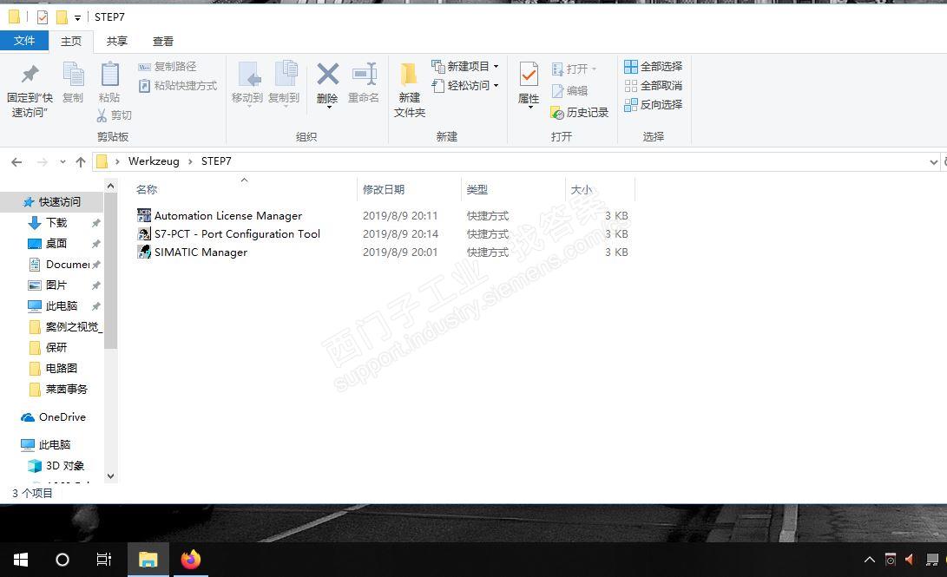Click Copy path (复制路径)
947x577 pixels.
pyautogui.click(x=168, y=67)
